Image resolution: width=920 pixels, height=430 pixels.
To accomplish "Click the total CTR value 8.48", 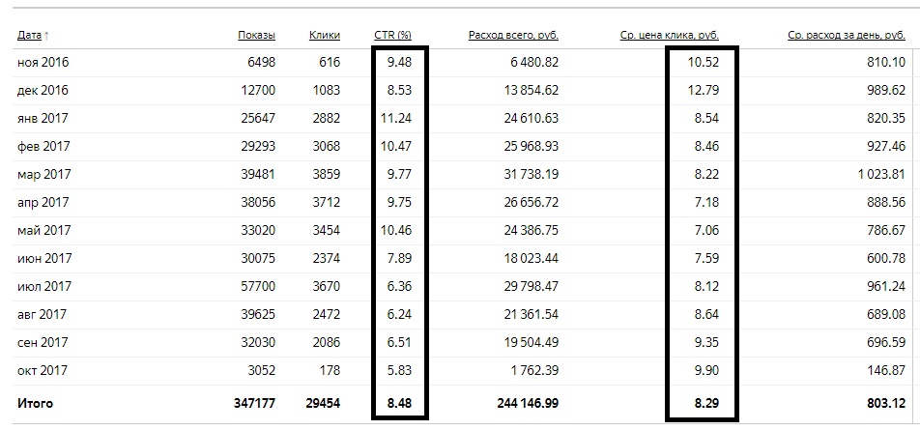I will click(399, 404).
